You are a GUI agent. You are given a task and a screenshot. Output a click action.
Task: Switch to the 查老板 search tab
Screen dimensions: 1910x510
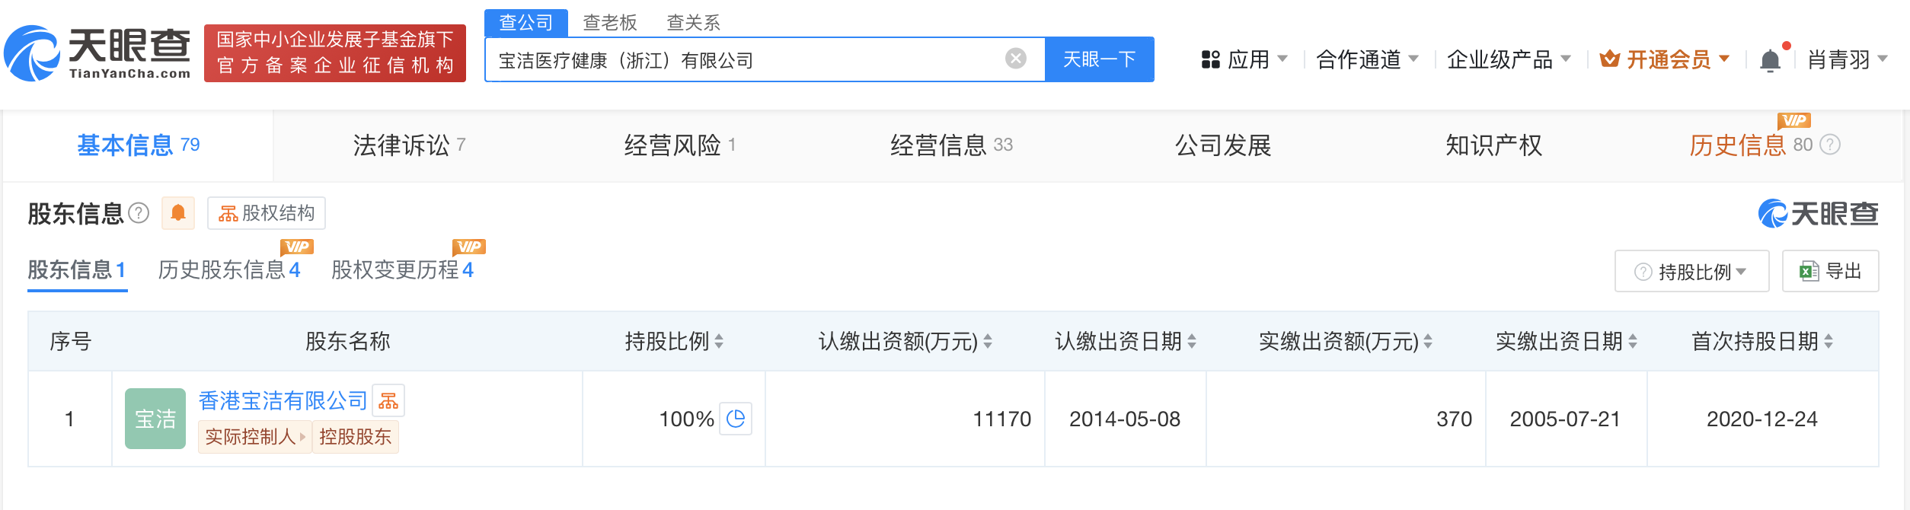pyautogui.click(x=608, y=22)
